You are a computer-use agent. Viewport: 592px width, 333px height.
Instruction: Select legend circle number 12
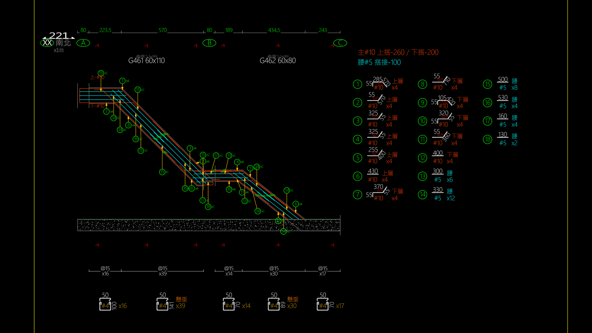click(x=423, y=158)
